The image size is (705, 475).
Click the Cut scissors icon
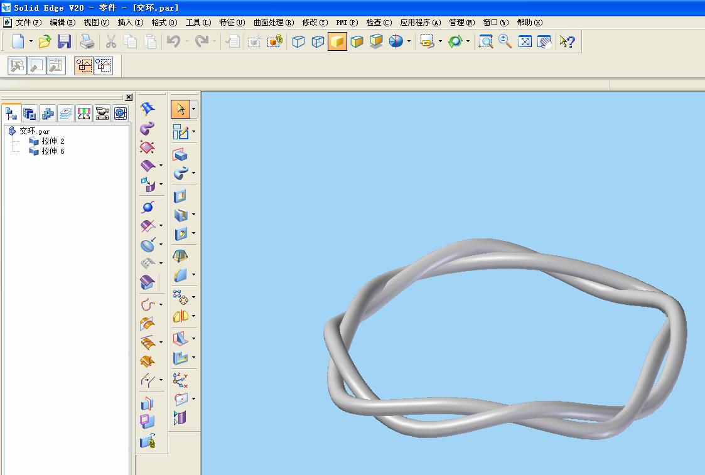point(110,41)
